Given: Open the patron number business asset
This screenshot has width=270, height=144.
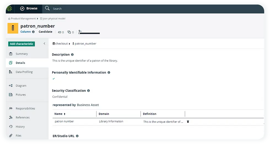Looking at the screenshot, I should (x=64, y=121).
